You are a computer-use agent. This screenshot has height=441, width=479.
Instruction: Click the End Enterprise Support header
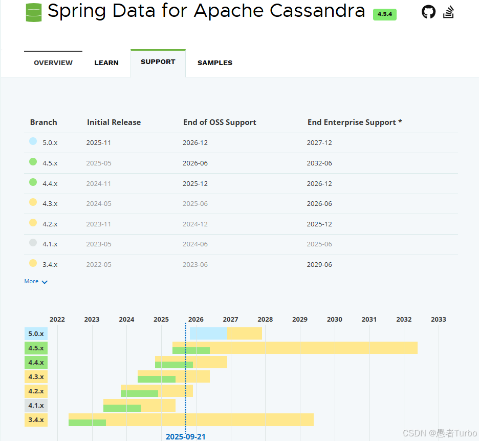click(x=355, y=122)
